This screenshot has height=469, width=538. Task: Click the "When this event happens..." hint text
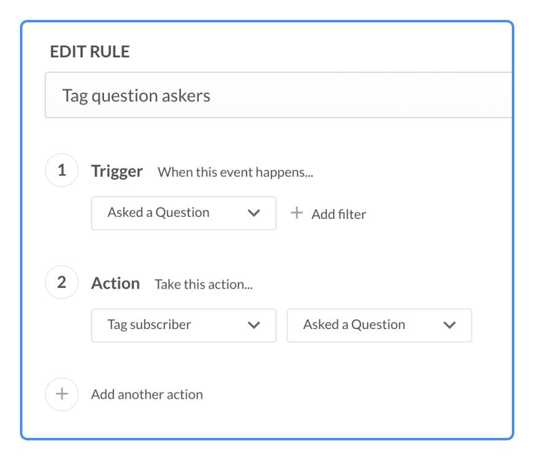[235, 172]
